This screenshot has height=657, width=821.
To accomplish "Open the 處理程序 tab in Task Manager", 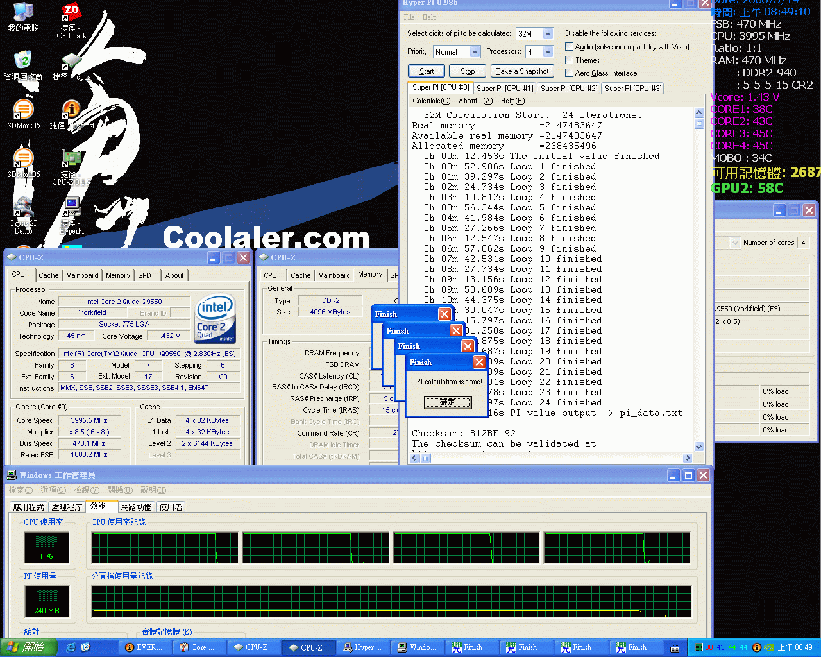I will 67,507.
